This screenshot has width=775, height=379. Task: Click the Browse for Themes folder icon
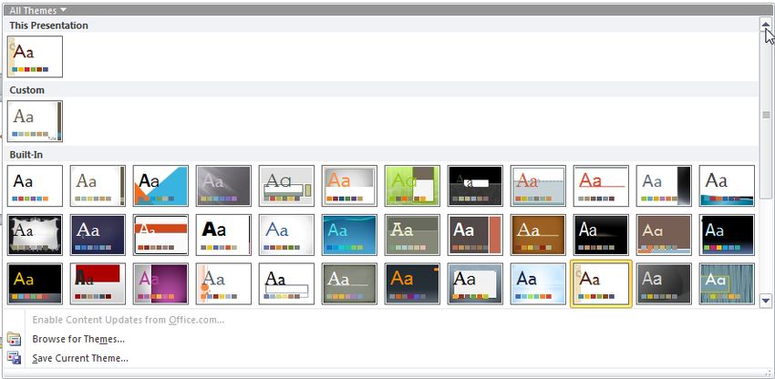coord(14,339)
